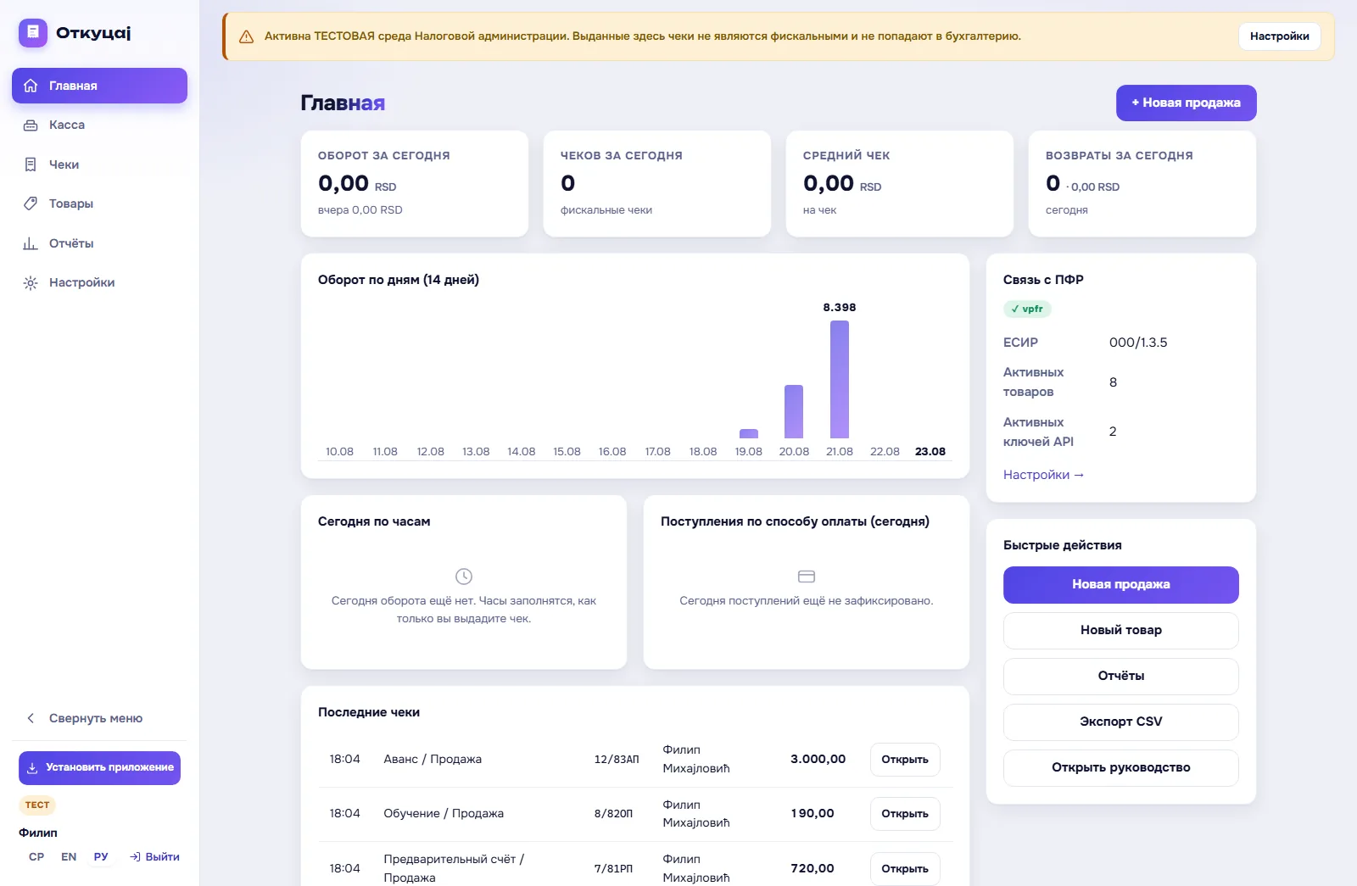Click the 20.08 bar in turnover chart
Image resolution: width=1357 pixels, height=886 pixels.
pyautogui.click(x=794, y=411)
